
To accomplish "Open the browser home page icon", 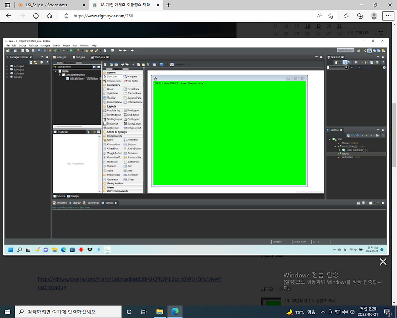I will tap(50, 16).
